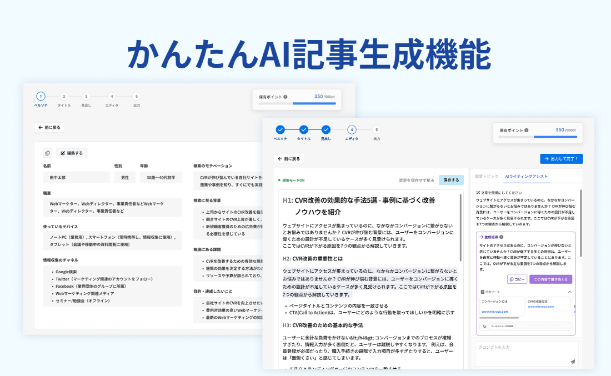Select step 2 タイトル in persona window
This screenshot has width=611, height=376.
pyautogui.click(x=64, y=96)
